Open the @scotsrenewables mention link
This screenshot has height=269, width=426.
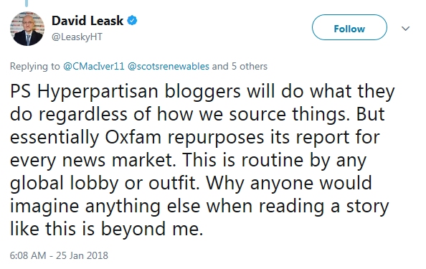coord(168,66)
